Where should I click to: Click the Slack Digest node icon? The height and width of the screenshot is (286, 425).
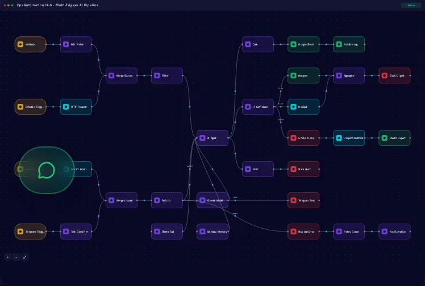385,75
